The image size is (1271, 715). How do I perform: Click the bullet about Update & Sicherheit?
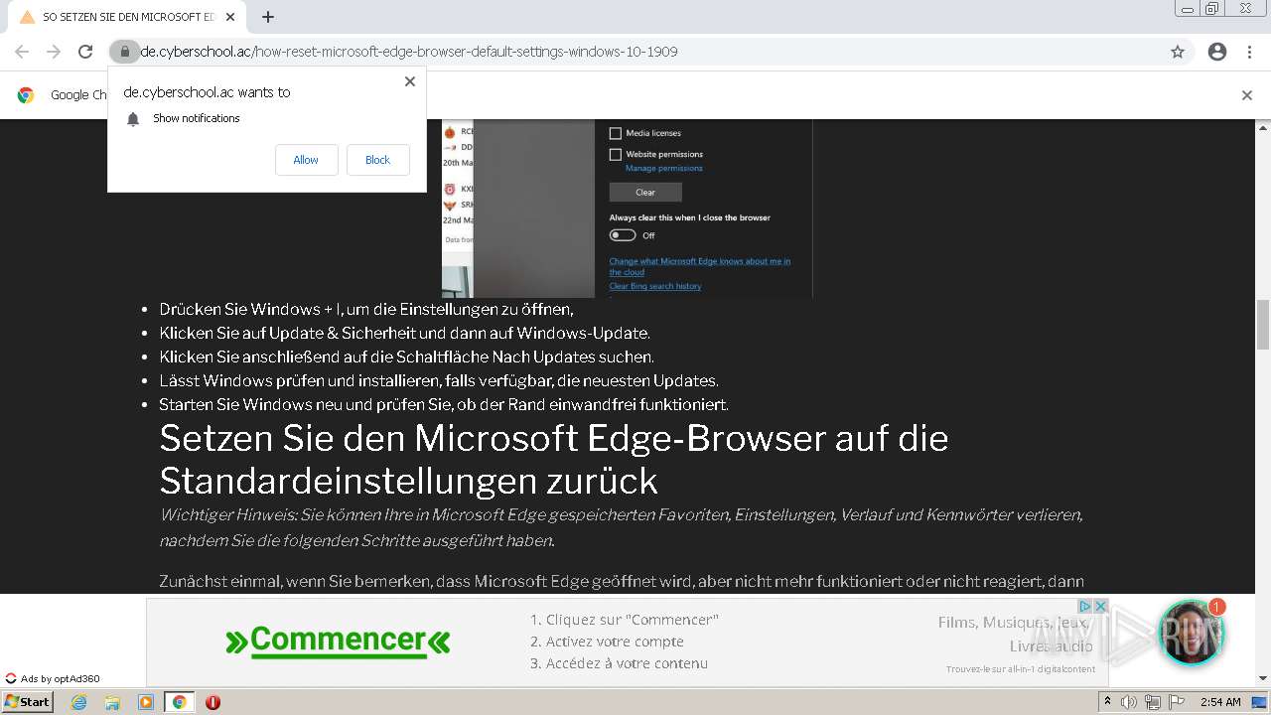[404, 333]
